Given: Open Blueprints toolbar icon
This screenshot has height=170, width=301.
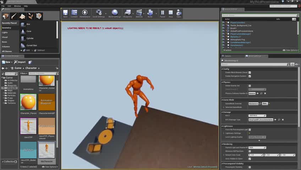Looking at the screenshot, I should (x=128, y=14).
